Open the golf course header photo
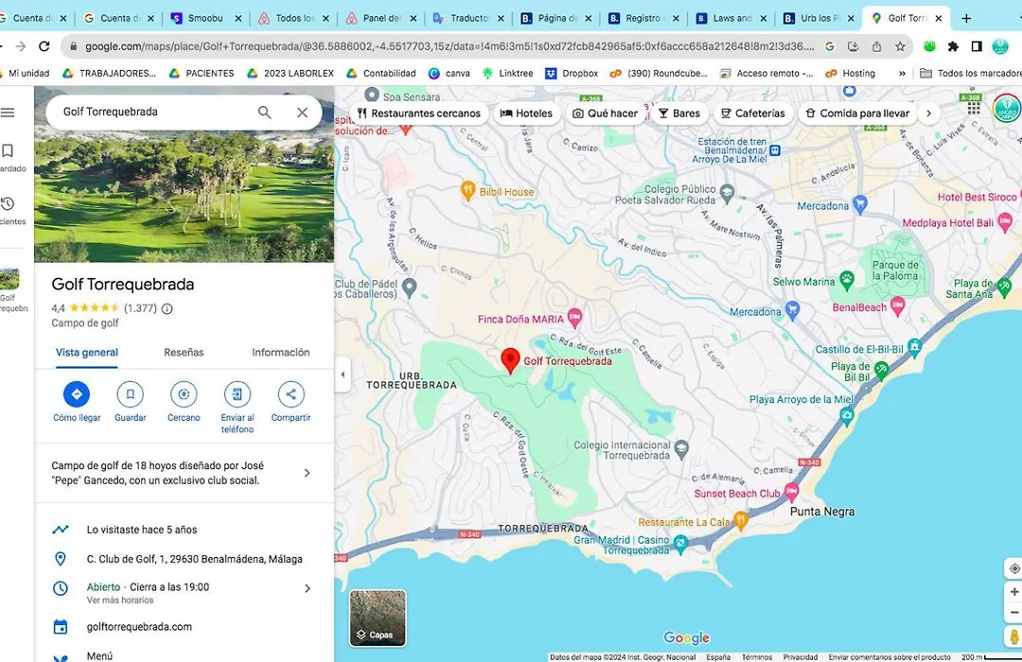The image size is (1022, 662). (184, 197)
